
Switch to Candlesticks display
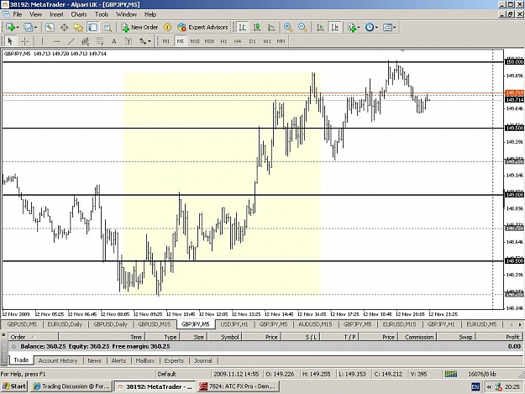(x=256, y=27)
